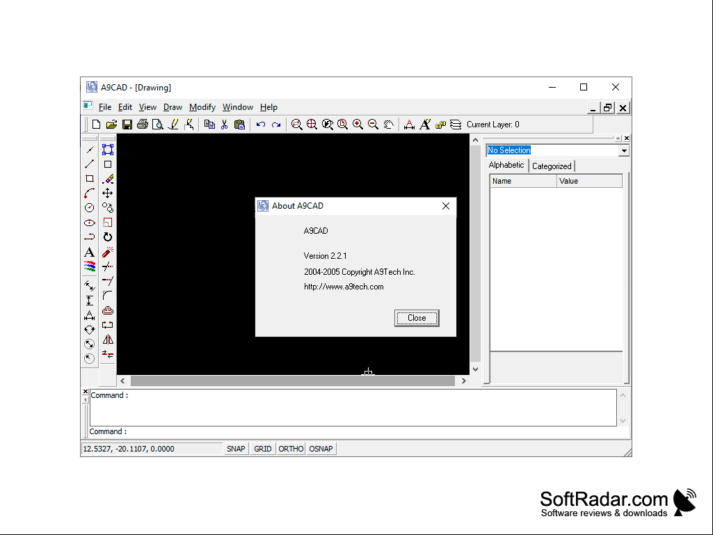This screenshot has height=535, width=713.
Task: Switch to the Categorized tab
Action: click(552, 166)
